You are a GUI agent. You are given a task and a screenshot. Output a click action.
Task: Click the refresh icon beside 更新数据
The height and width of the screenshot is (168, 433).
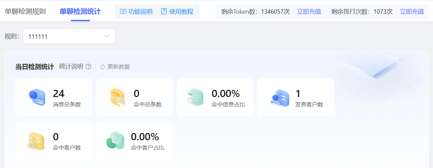102,67
